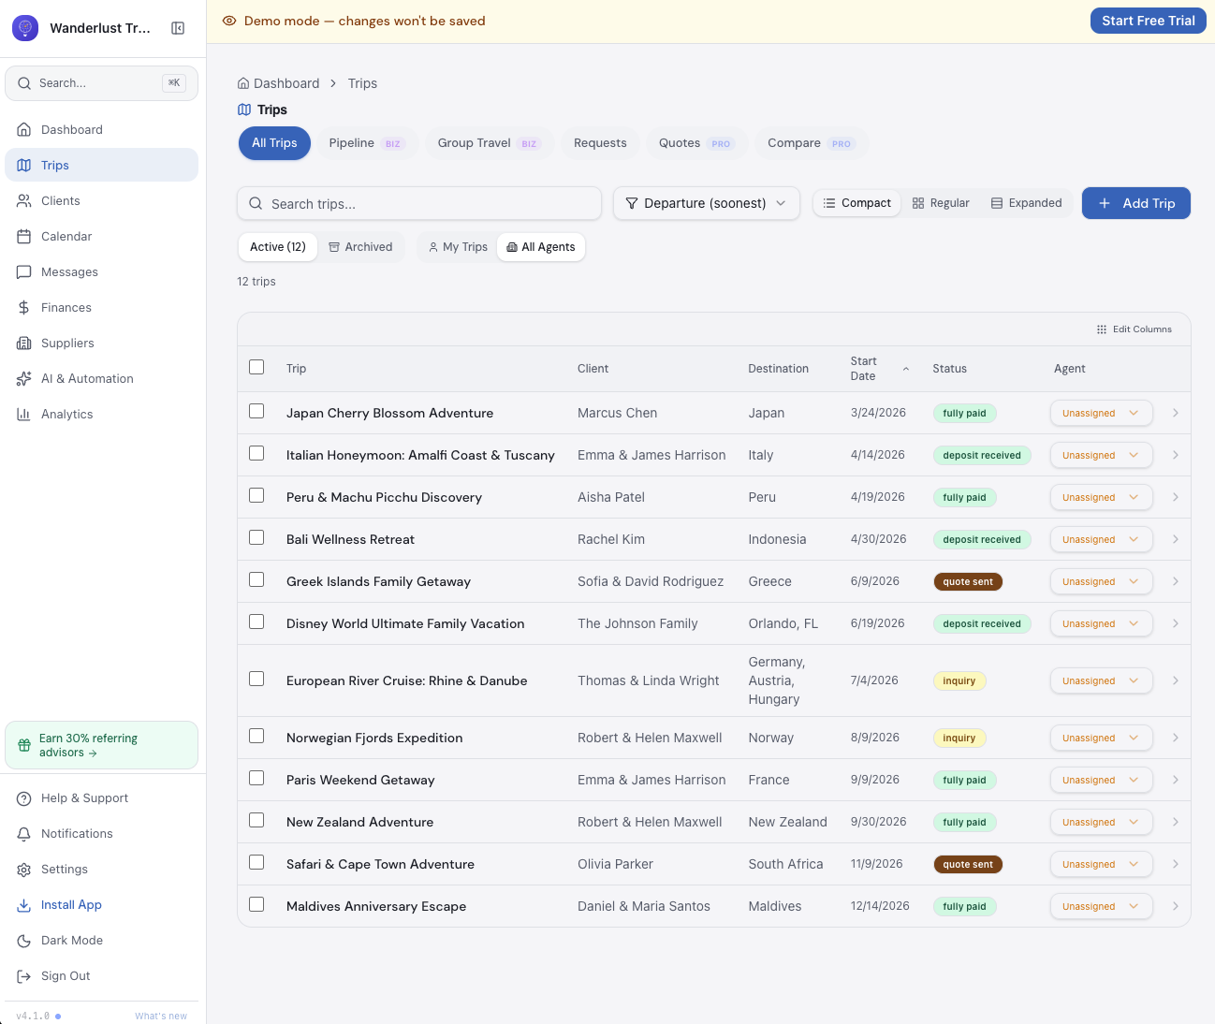Image resolution: width=1215 pixels, height=1024 pixels.
Task: Click the Edit Columns grid icon
Action: click(1102, 329)
